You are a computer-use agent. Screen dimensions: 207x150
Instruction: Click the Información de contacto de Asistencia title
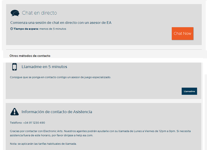pos(57,112)
